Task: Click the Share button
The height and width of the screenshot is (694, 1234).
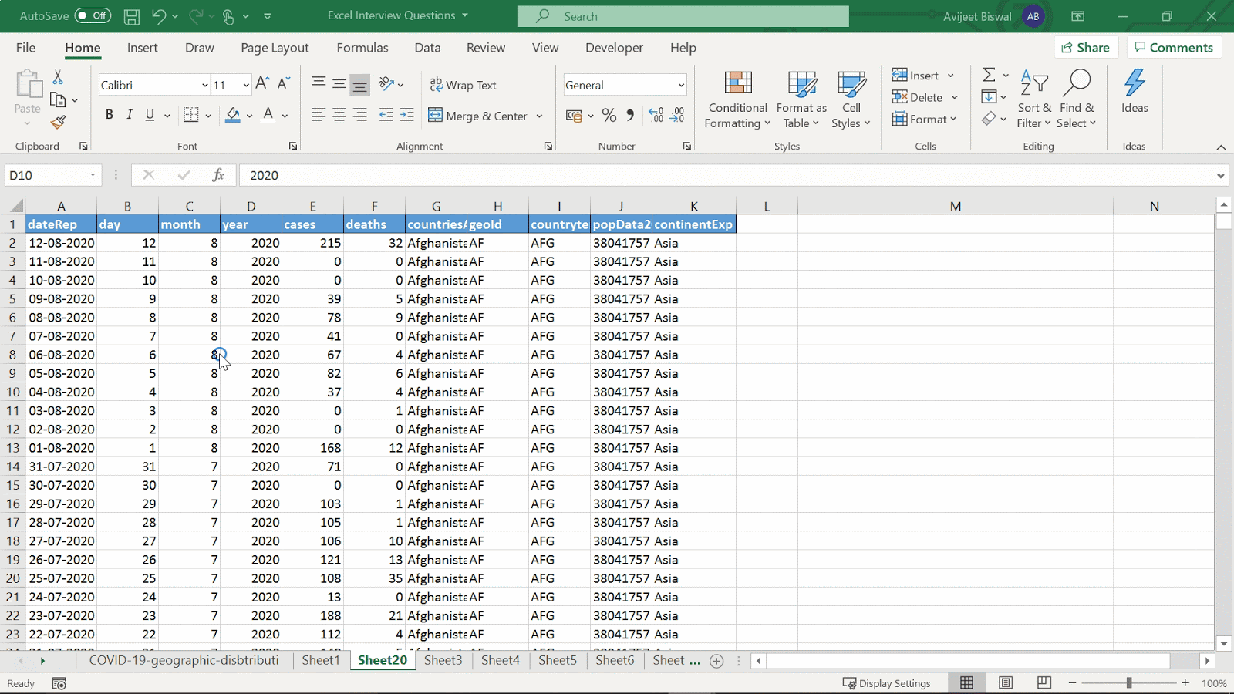Action: click(x=1085, y=48)
